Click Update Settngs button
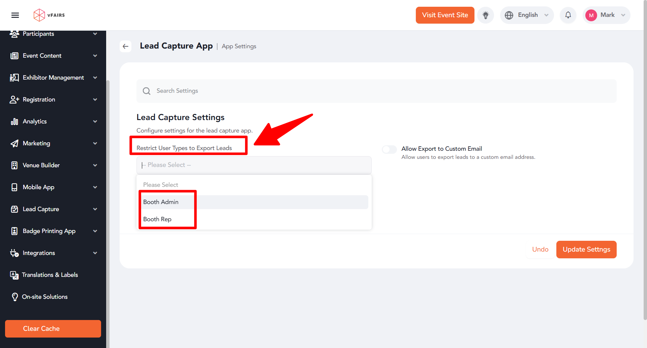 click(x=586, y=250)
